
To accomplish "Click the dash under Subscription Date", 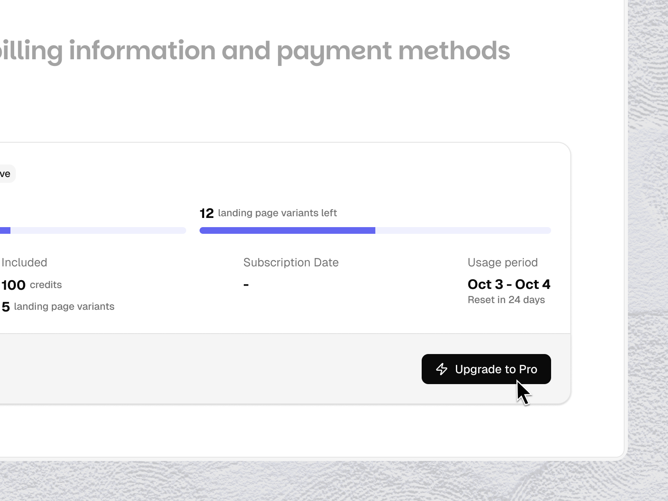I will coord(246,285).
